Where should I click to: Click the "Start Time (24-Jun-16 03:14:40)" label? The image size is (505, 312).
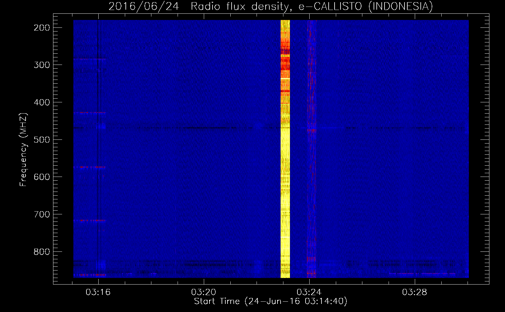pos(271,301)
